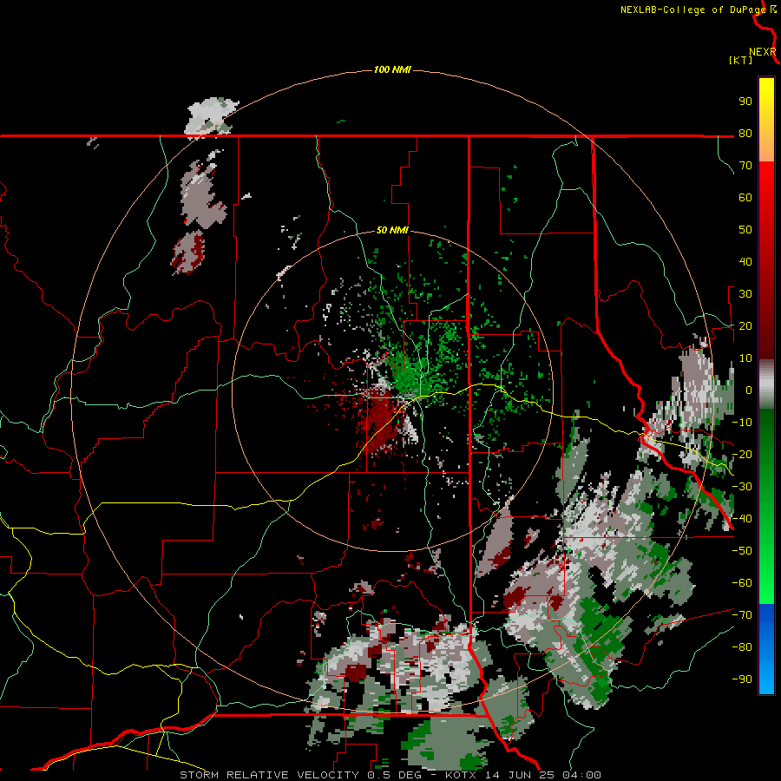Click the positive 70 value on the velocity scale
The image size is (781, 781).
(x=745, y=166)
